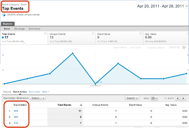Click the descending sort arrow icon
The image size is (189, 128).
[x=81, y=105]
